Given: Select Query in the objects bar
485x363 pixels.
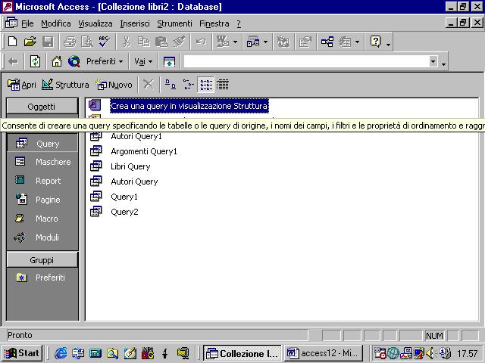Looking at the screenshot, I should pyautogui.click(x=42, y=144).
